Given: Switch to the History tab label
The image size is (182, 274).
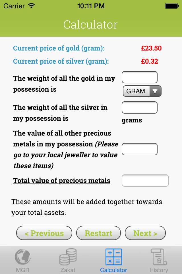Looking at the screenshot, I should [x=159, y=270].
